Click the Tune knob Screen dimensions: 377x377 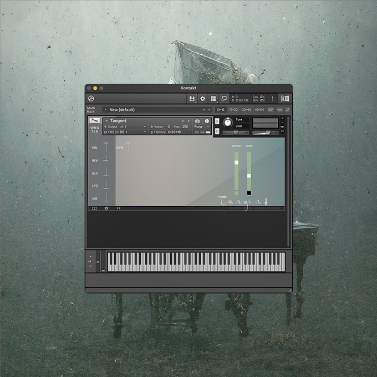click(228, 123)
